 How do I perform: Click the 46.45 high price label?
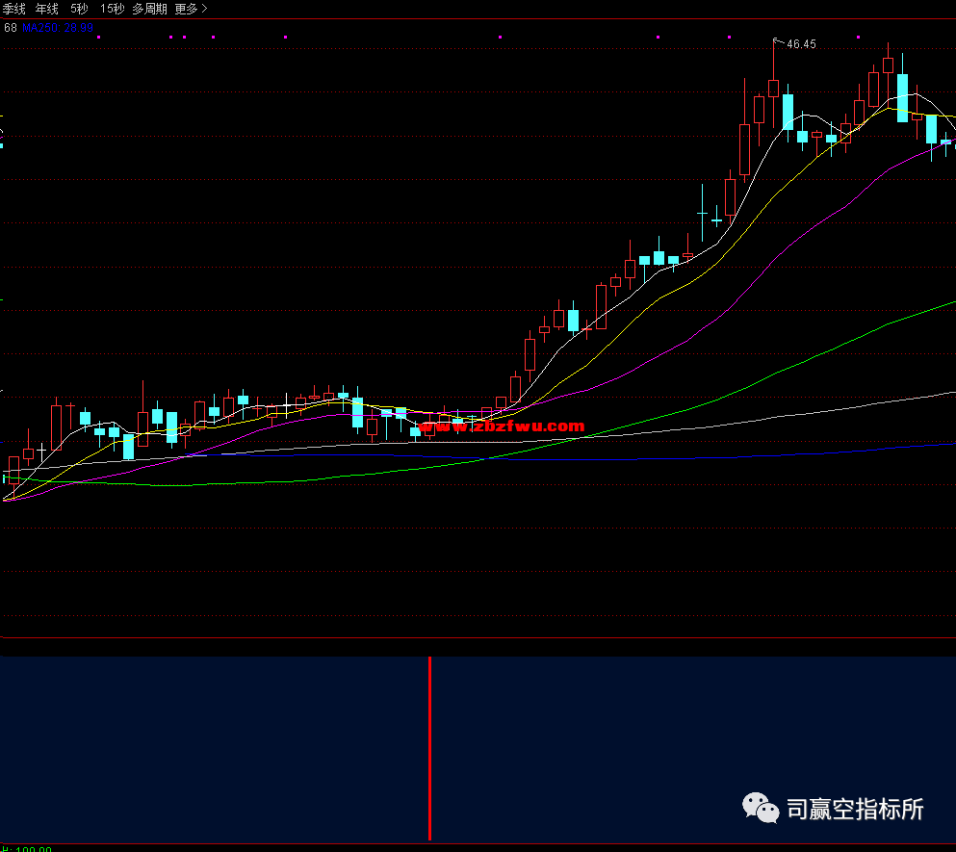[801, 44]
